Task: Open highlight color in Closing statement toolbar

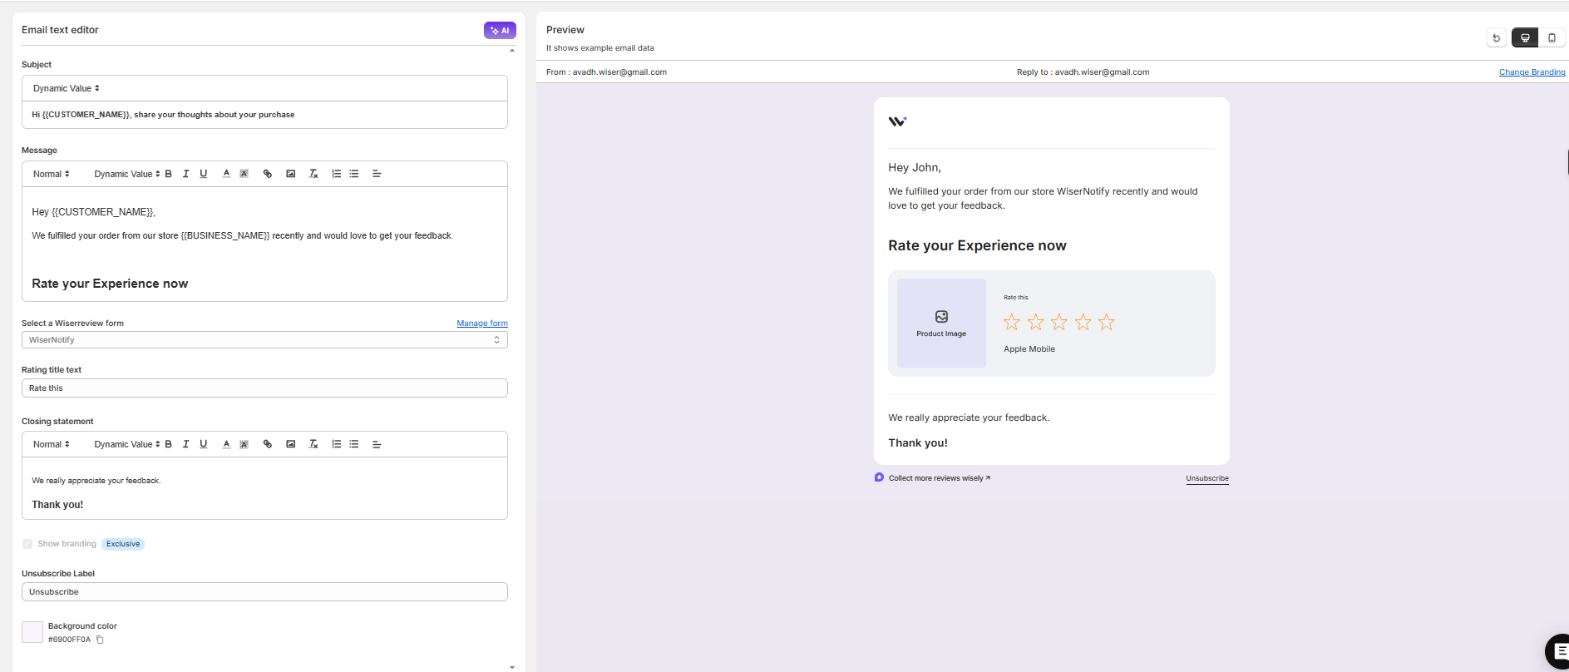Action: point(244,444)
